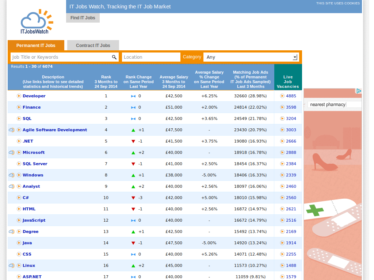Open live vacancies count 2621 for HTML
The height and width of the screenshot is (280, 374).
pyautogui.click(x=291, y=209)
